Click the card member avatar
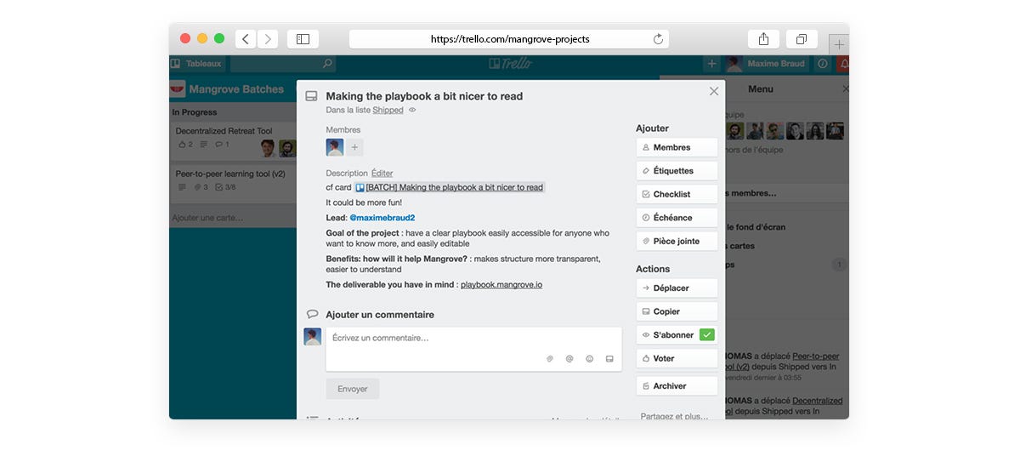The width and height of the screenshot is (1020, 456). click(x=335, y=147)
